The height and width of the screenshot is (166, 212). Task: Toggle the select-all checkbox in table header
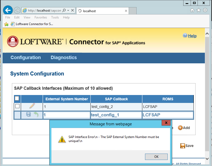coord(17,98)
